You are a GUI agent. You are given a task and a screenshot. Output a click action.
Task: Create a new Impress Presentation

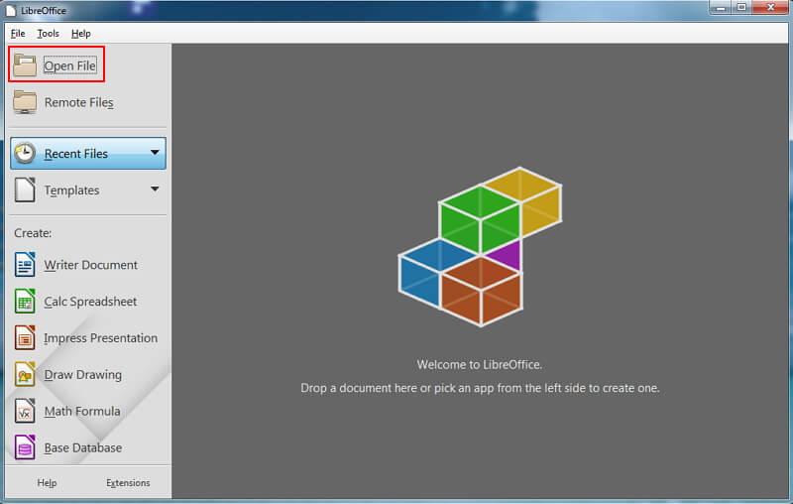tap(101, 338)
